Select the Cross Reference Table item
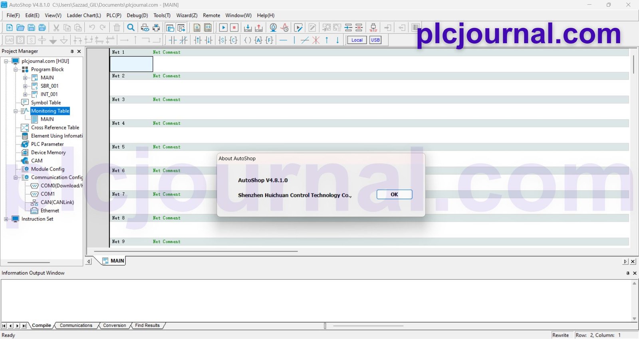This screenshot has height=339, width=639. point(55,128)
